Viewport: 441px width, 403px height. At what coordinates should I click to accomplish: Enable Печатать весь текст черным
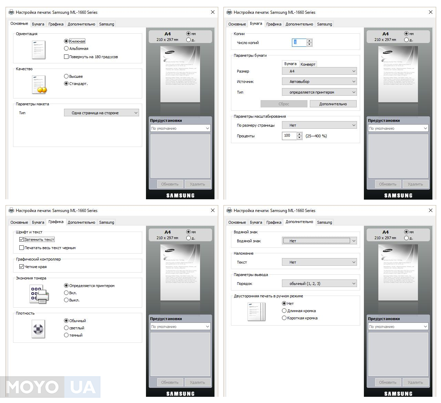[48, 248]
